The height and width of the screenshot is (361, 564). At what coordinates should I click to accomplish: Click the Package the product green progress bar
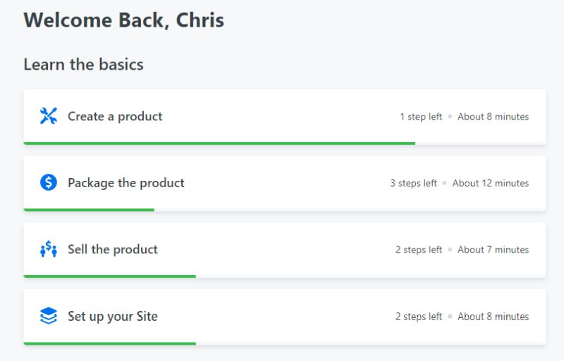(x=89, y=210)
